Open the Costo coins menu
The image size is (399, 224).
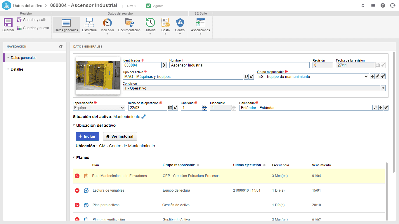tap(165, 26)
